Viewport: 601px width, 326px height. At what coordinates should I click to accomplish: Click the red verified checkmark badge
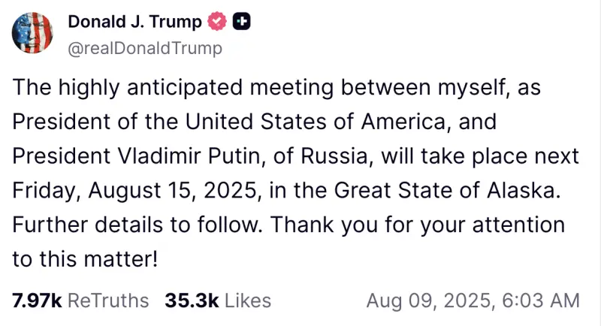(217, 22)
